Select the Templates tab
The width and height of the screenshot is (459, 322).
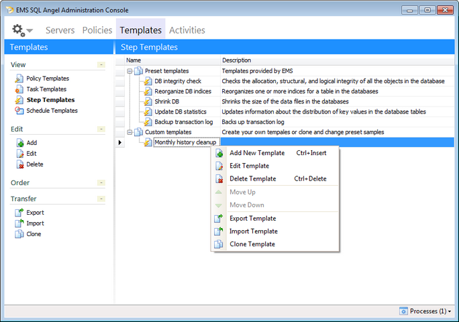coord(140,30)
